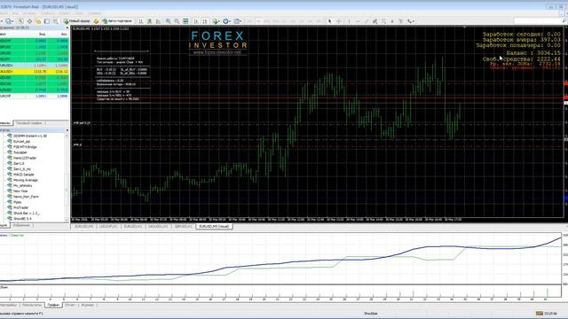
Task: Open the Profiles toolbar icon
Action: point(8,21)
